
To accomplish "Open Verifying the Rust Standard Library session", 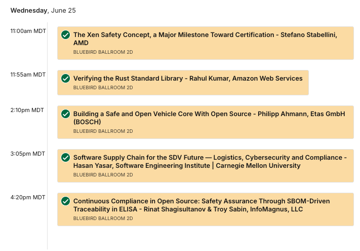I will click(188, 79).
